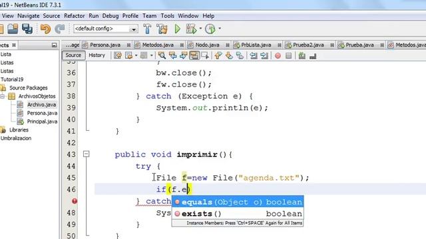Viewport: 426px width, 239px height.
Task: Click the Find Selection magnifier icon
Action: tap(162, 56)
